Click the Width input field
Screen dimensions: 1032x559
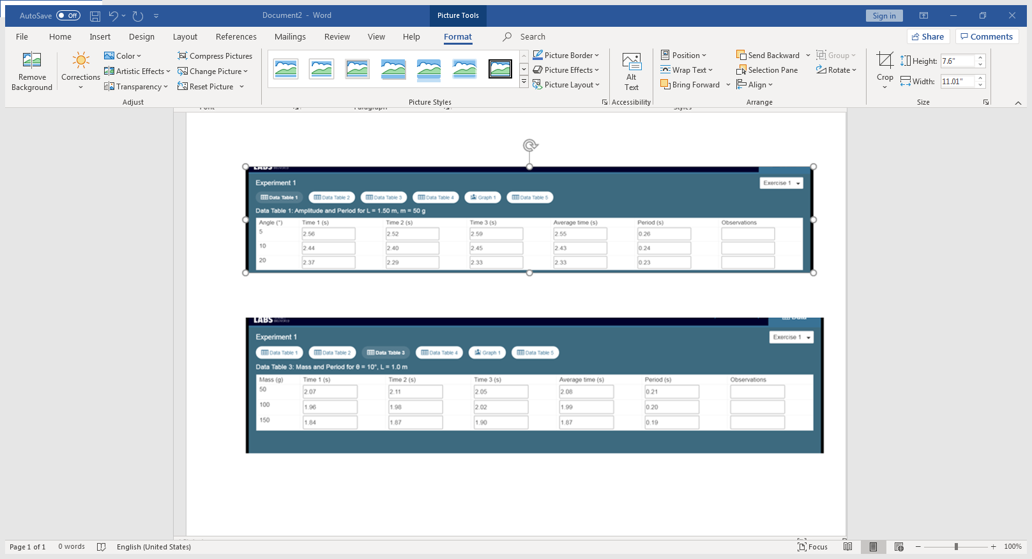point(957,82)
